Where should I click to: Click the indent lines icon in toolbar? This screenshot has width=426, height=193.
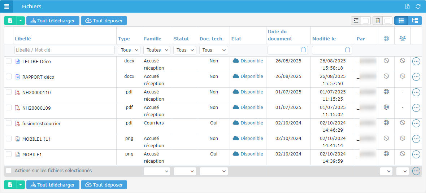(x=356, y=21)
